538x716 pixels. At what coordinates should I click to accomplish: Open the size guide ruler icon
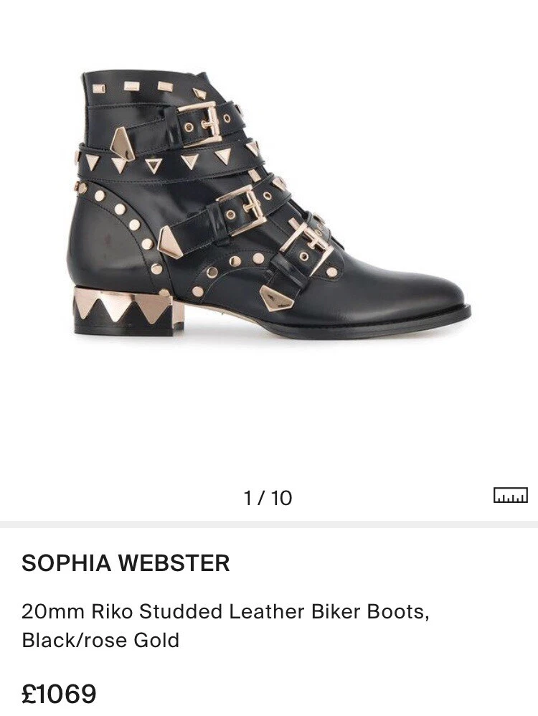(510, 496)
